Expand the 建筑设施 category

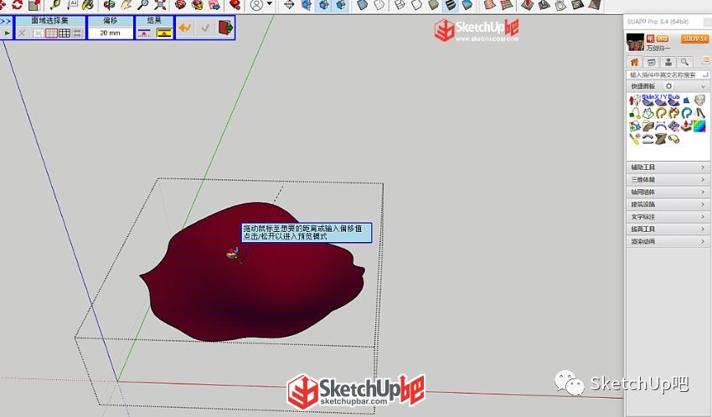click(667, 204)
